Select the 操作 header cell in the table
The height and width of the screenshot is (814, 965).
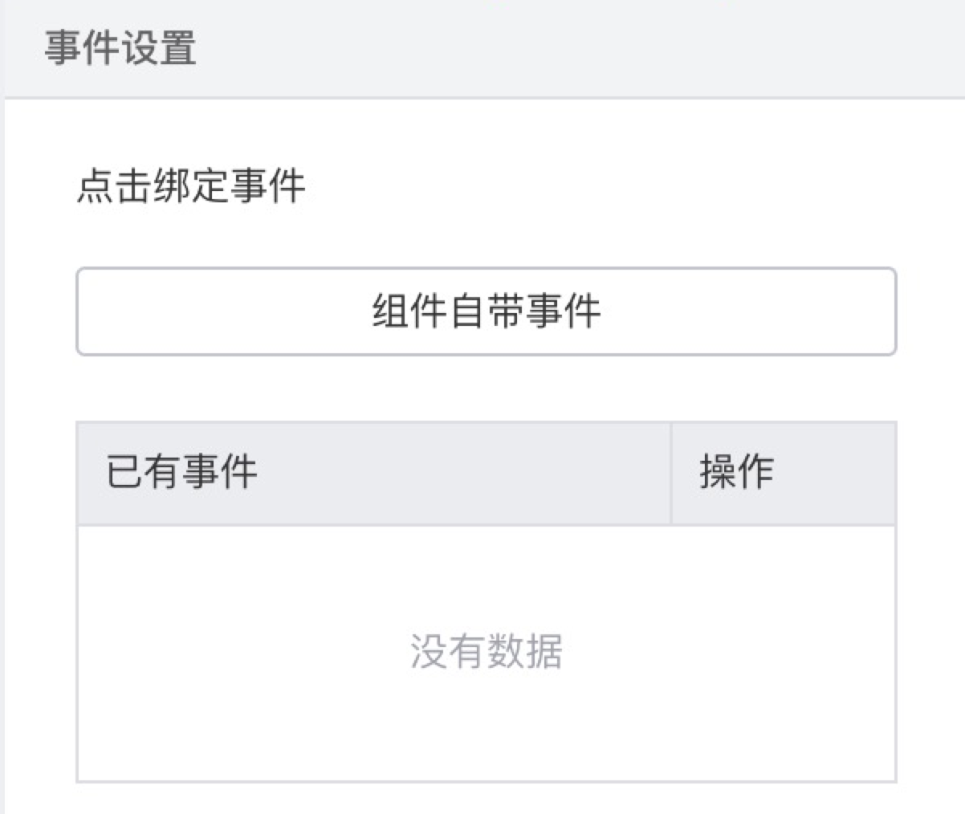pos(783,474)
